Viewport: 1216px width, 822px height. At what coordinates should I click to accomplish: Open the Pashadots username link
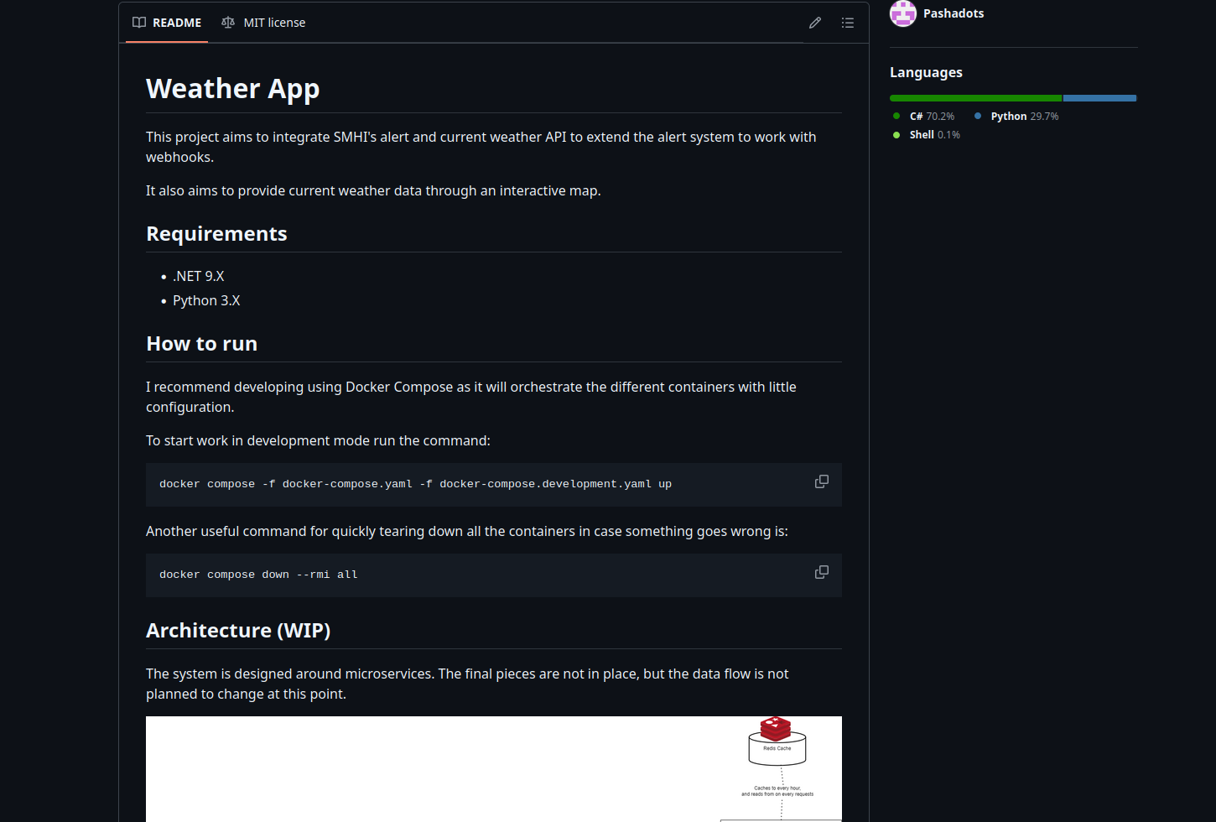[x=954, y=13]
